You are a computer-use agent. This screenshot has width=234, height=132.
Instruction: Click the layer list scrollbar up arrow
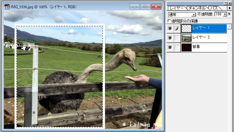click(x=229, y=26)
